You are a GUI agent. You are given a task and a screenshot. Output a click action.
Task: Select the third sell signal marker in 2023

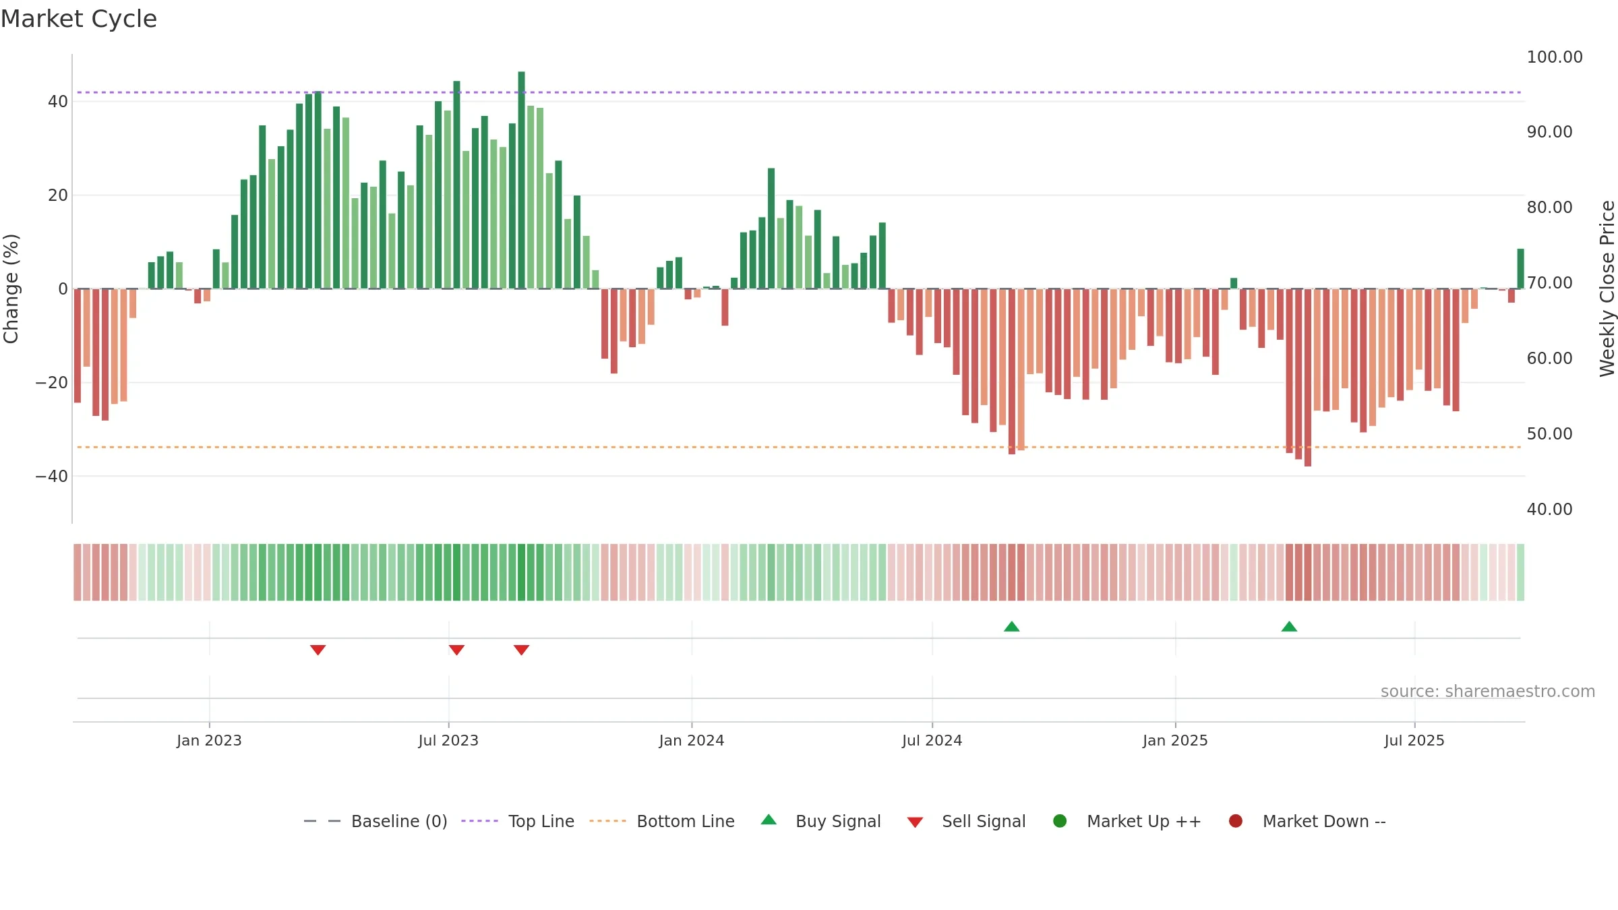coord(521,650)
